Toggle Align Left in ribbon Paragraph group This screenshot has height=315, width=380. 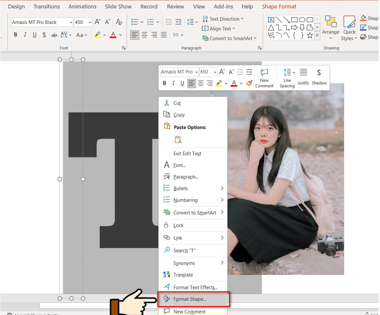[x=135, y=35]
